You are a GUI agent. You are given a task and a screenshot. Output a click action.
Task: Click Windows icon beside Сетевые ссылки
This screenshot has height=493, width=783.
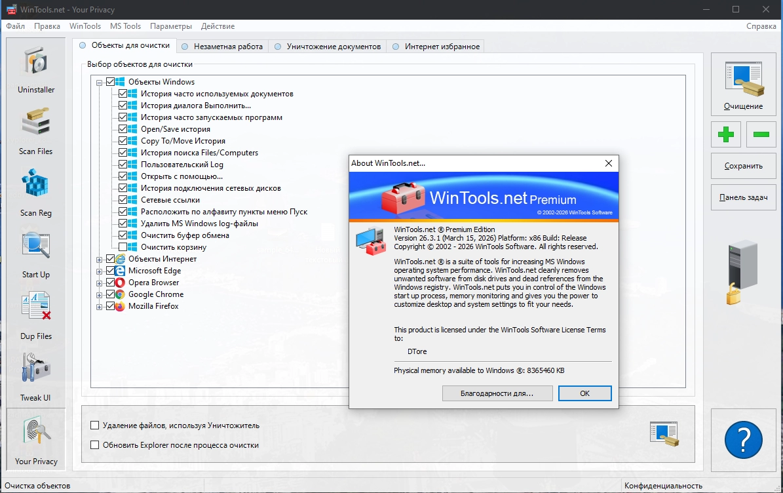(132, 200)
